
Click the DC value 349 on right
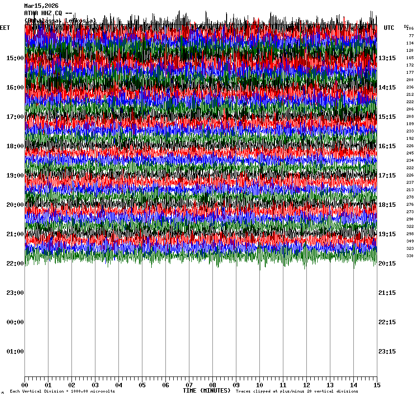(x=410, y=241)
